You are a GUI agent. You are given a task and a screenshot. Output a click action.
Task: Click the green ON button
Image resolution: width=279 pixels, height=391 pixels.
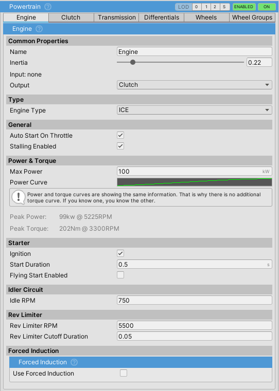[267, 7]
